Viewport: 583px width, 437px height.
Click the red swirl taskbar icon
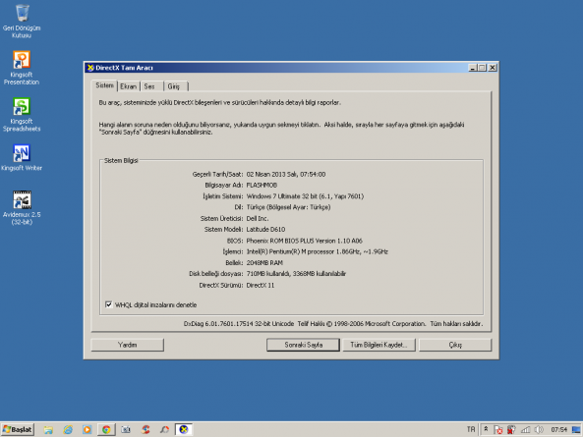[x=146, y=429]
